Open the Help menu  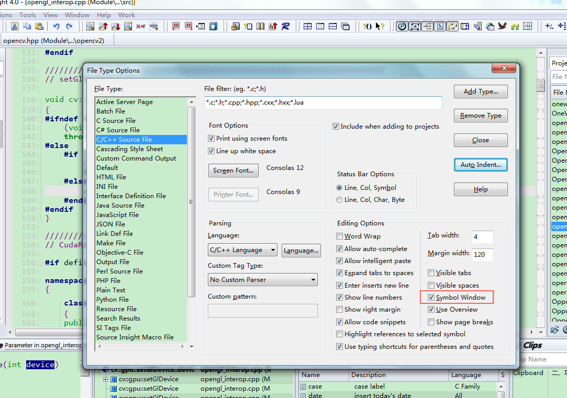[104, 15]
